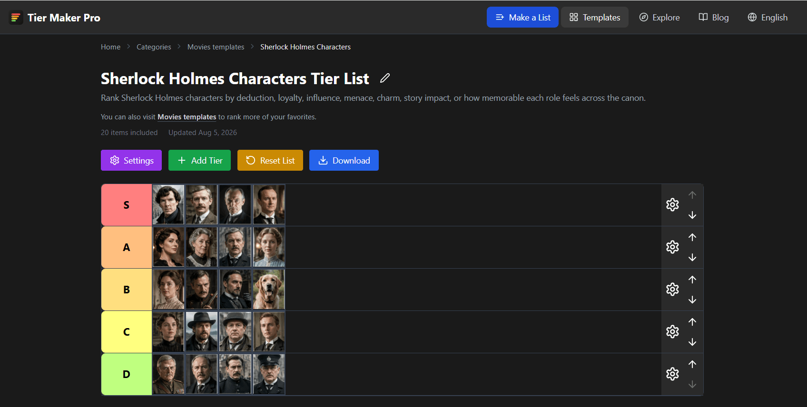Select third B tier portrait, bearded man
The image size is (807, 407).
[236, 289]
